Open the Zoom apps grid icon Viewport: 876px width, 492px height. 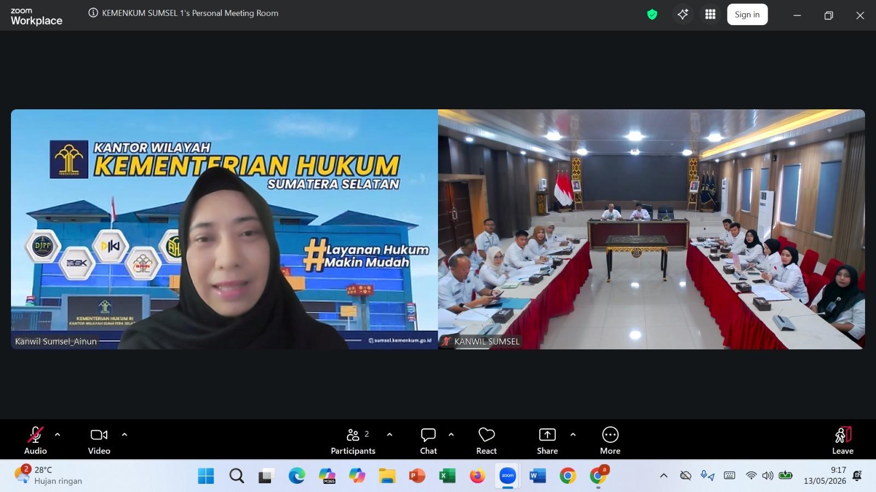tap(710, 15)
